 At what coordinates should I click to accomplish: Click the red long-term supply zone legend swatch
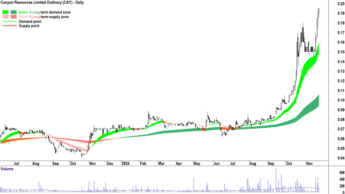click(x=14, y=17)
